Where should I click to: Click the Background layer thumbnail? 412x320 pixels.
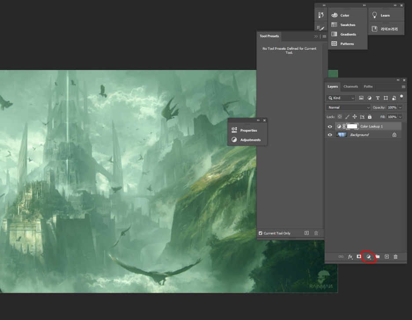pyautogui.click(x=342, y=135)
